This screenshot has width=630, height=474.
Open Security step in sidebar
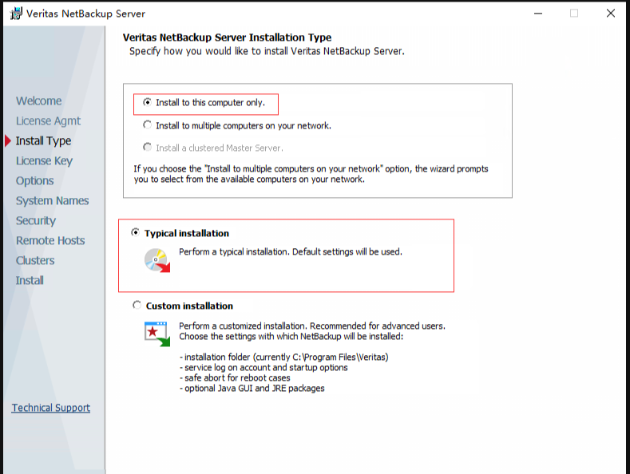(36, 221)
